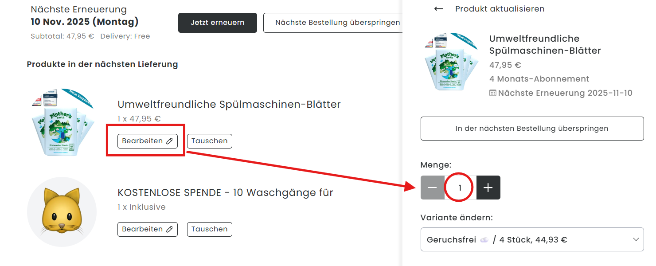This screenshot has height=266, width=656.
Task: Click Bearbeiten pencil for Umweltfreundliche Spülmaschinen-Blätter
Action: [169, 141]
